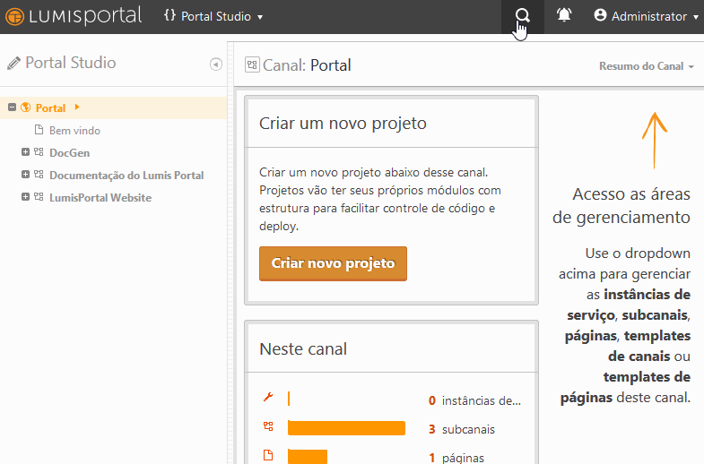The width and height of the screenshot is (704, 464).
Task: Expand Documentação do Lumis Portal node
Action: click(26, 175)
